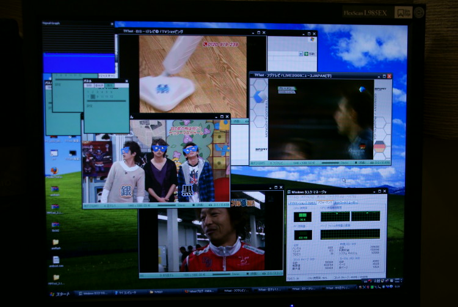Screen dimensions: 458x307
Task: Select the 番組表 tab in パネル window
Action: pyautogui.click(x=100, y=86)
